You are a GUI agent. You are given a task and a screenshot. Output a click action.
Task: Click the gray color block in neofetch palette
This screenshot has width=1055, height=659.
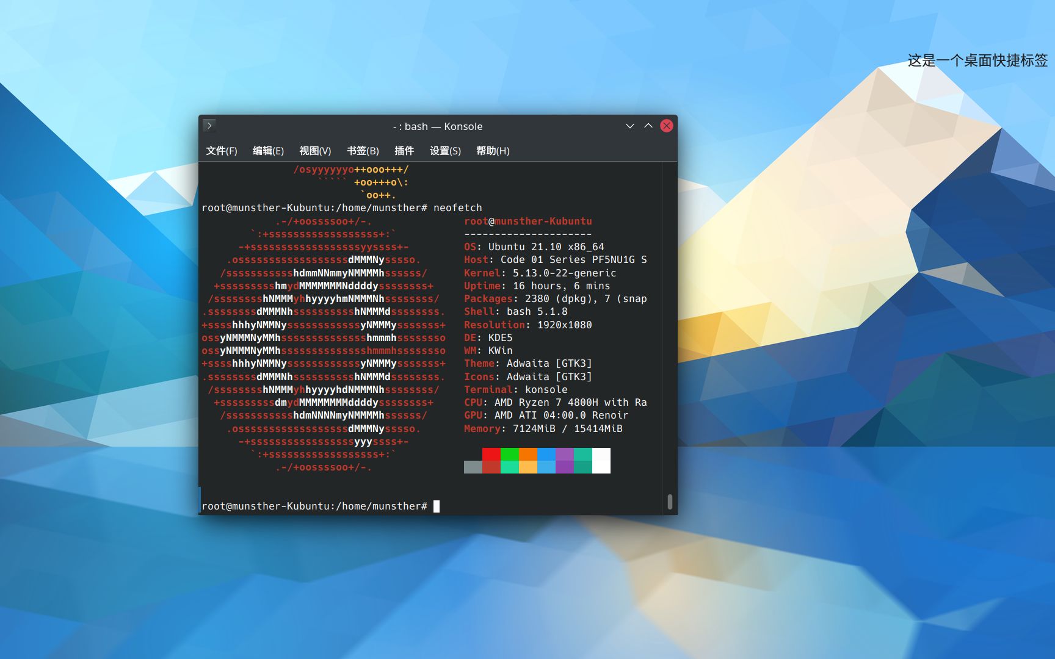tap(473, 467)
